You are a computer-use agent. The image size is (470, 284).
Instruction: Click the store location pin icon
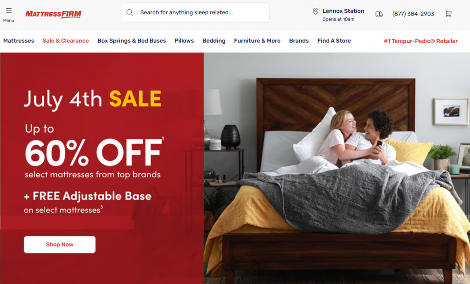pos(315,11)
